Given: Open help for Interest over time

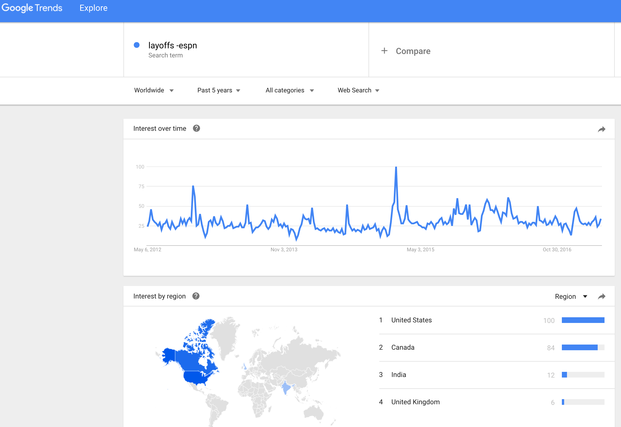Looking at the screenshot, I should pyautogui.click(x=196, y=128).
